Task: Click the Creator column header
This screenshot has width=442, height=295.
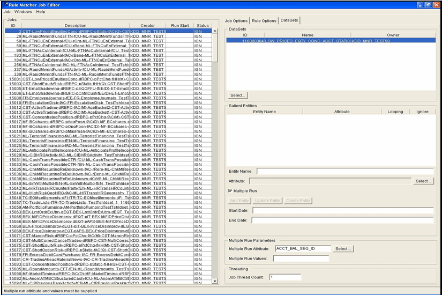Action: pos(148,25)
